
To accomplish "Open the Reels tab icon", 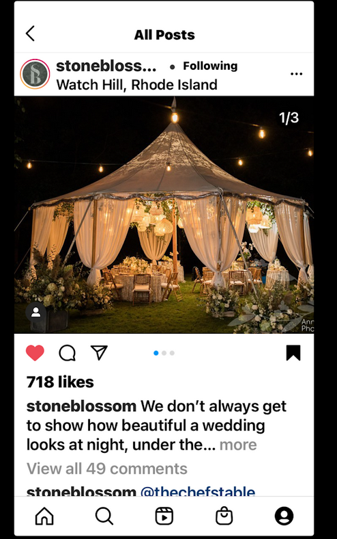I will [x=164, y=516].
